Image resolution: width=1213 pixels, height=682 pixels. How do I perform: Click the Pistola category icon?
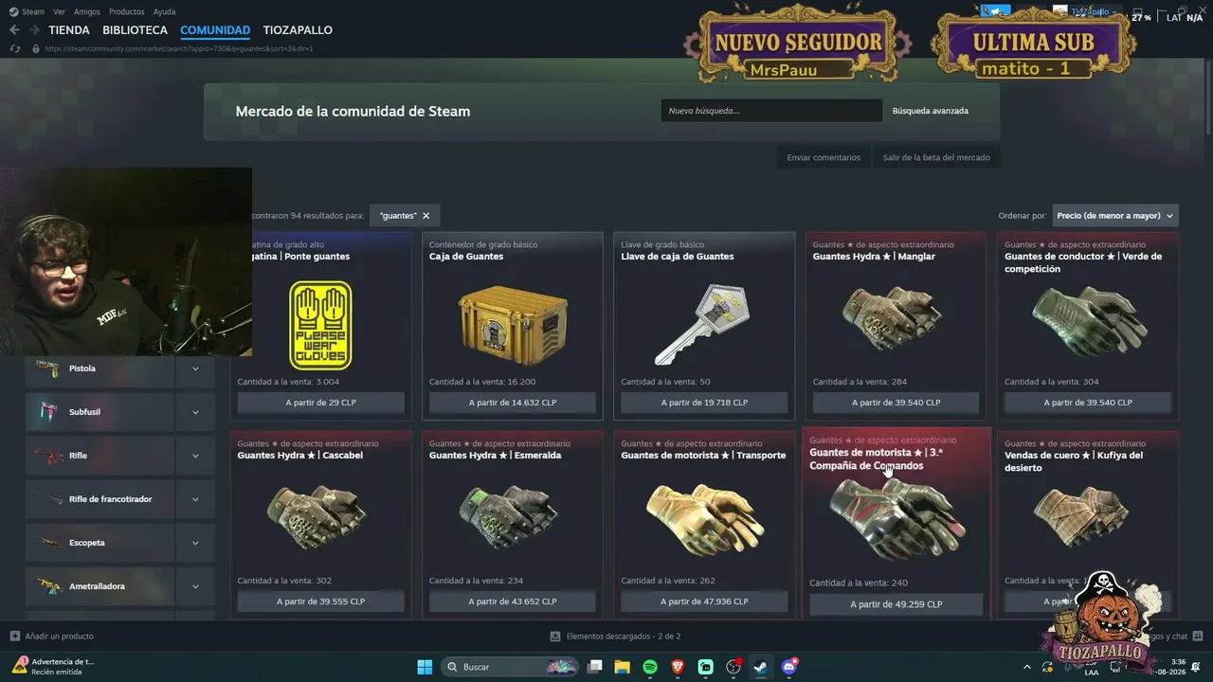(47, 368)
